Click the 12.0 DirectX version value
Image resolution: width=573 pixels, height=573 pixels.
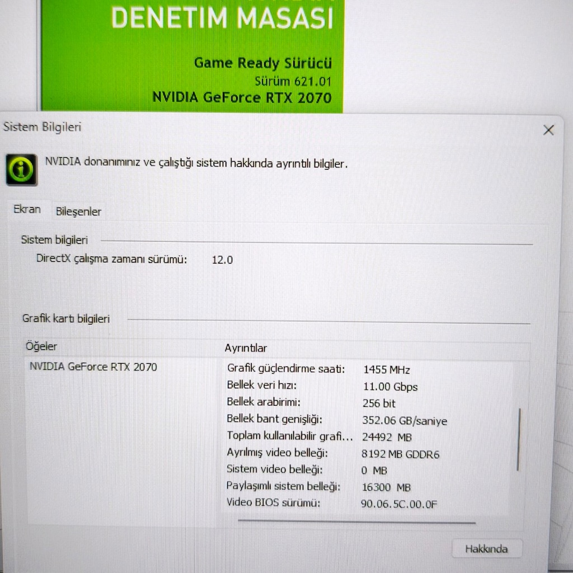222,260
